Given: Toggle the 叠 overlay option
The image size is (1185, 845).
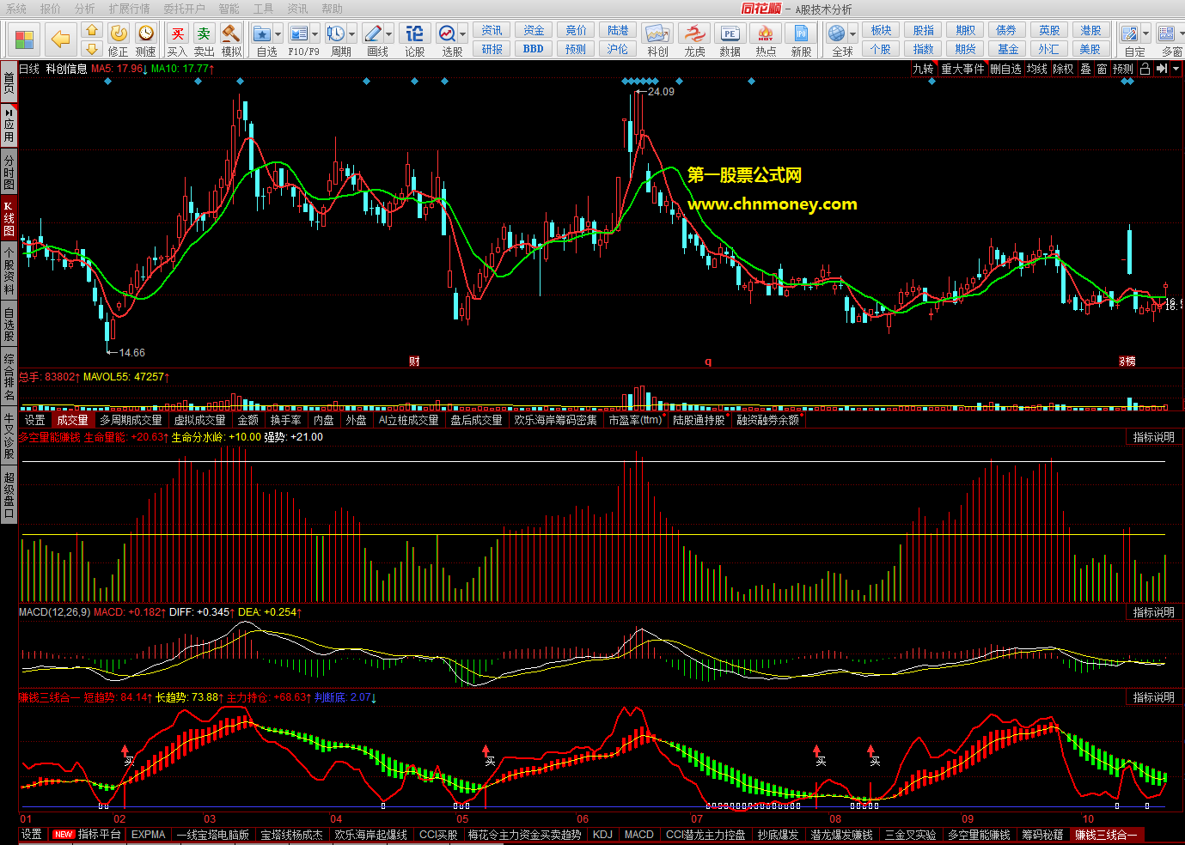Looking at the screenshot, I should [1085, 69].
